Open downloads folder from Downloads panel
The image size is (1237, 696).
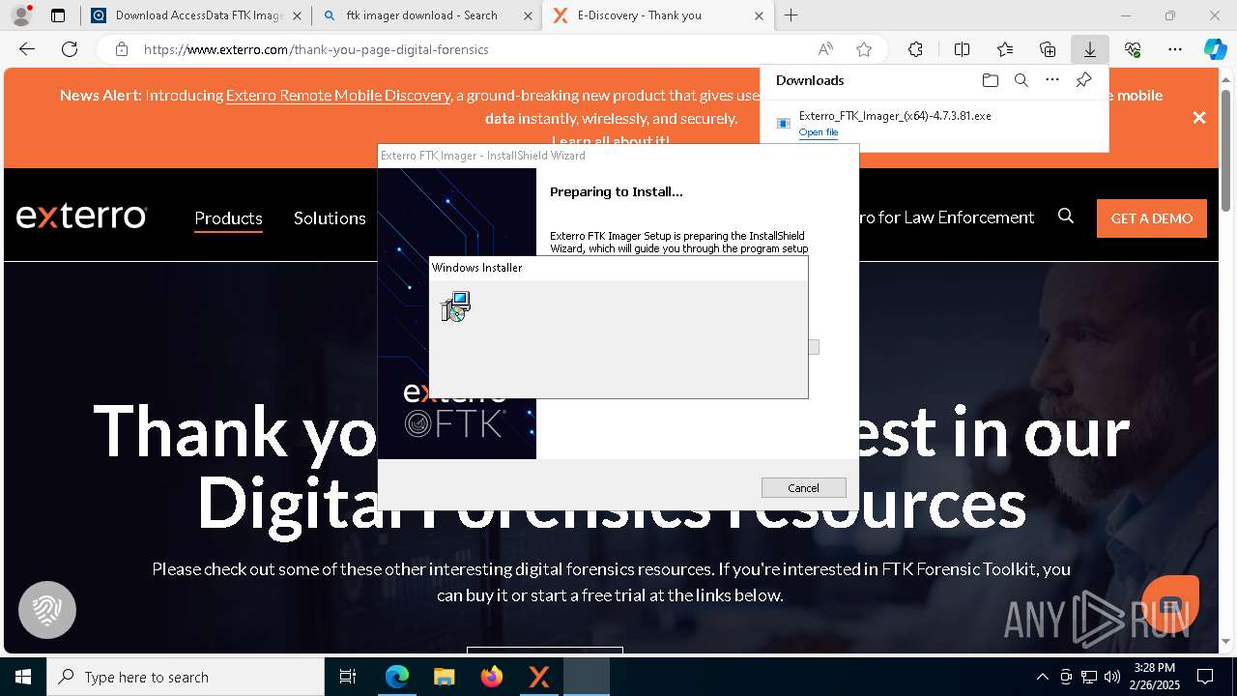coord(990,80)
